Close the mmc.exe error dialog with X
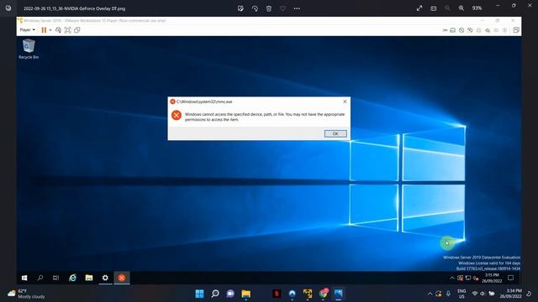The image size is (538, 302). 345,102
